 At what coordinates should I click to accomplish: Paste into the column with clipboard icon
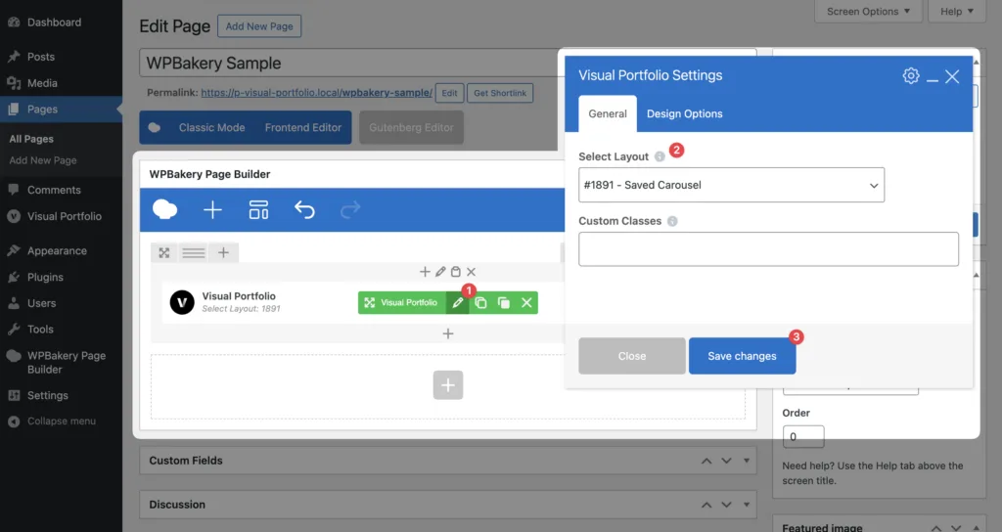point(456,272)
